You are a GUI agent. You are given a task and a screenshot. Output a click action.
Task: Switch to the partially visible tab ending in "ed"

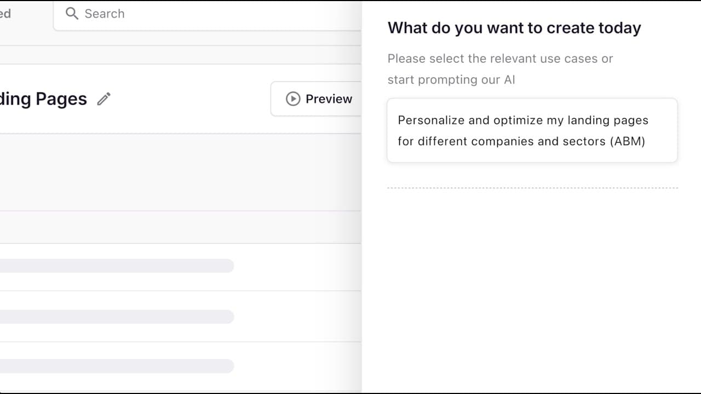click(5, 14)
